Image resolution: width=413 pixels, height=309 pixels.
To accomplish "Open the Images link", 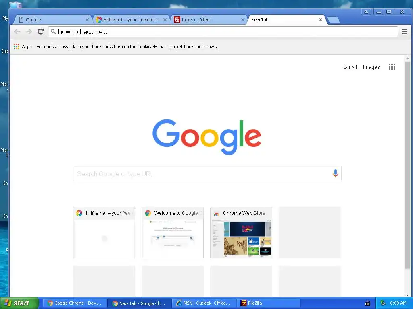I will click(371, 67).
